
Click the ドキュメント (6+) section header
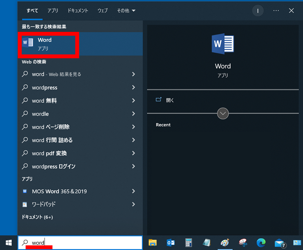pyautogui.click(x=37, y=217)
